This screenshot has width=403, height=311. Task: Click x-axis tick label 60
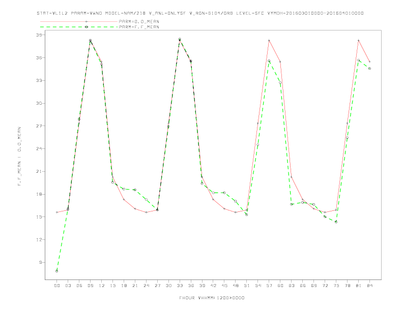point(280,286)
